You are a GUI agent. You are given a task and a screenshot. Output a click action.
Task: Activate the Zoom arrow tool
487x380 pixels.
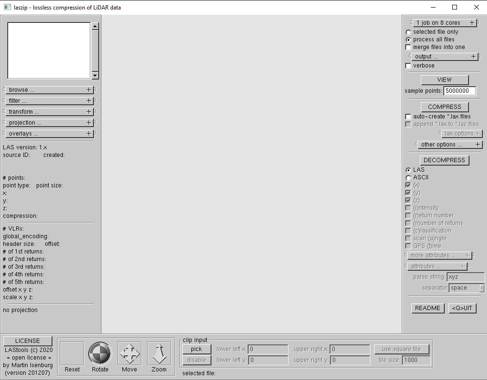click(x=159, y=353)
